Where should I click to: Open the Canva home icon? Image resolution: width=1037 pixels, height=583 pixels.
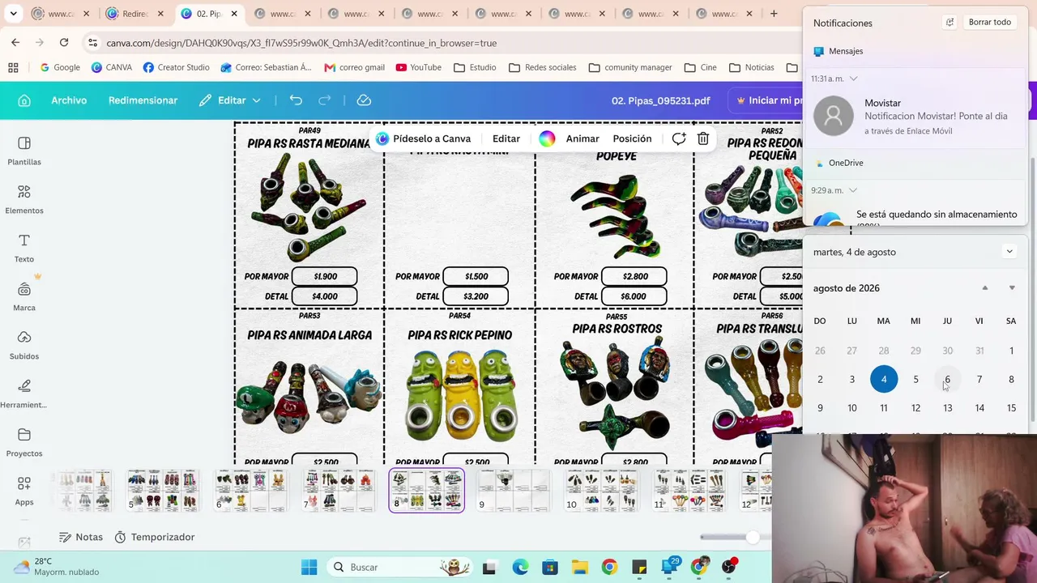click(24, 100)
